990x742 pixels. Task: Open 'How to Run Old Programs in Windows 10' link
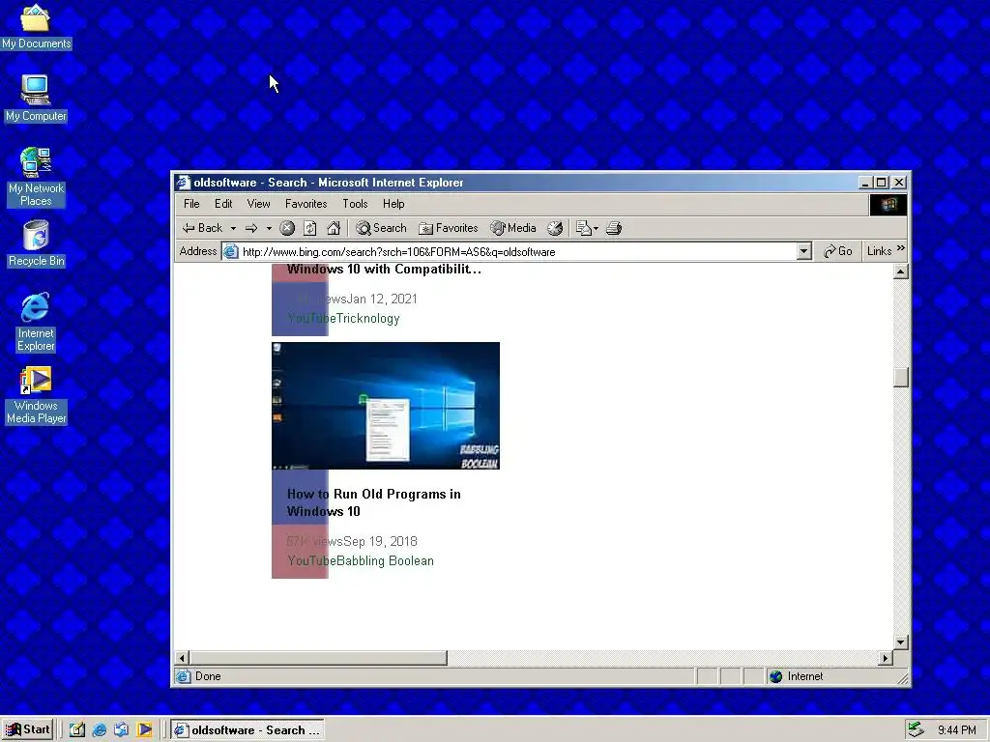point(374,502)
